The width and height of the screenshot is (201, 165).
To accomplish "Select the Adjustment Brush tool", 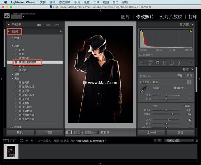I will tap(185, 63).
